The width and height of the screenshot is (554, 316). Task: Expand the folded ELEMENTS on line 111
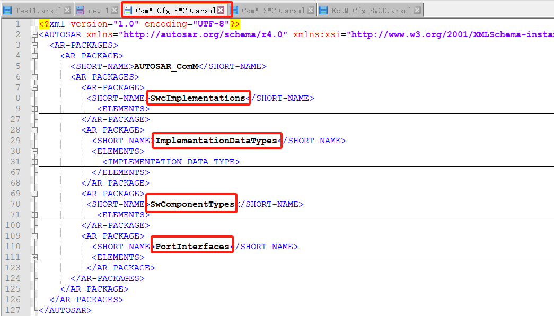coord(34,257)
